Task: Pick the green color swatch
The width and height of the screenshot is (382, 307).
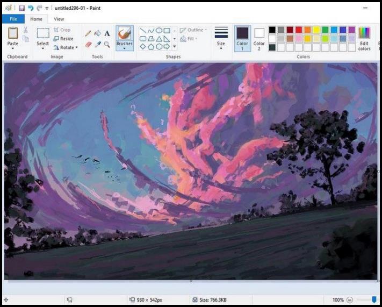Action: pos(325,30)
